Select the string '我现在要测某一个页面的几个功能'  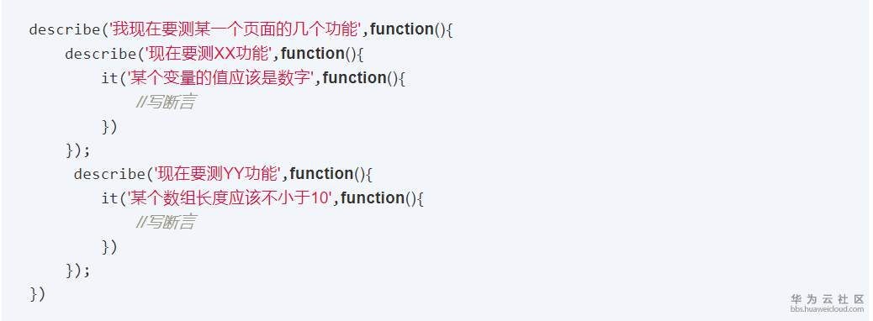(235, 29)
